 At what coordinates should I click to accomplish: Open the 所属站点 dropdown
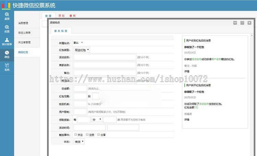(78, 43)
